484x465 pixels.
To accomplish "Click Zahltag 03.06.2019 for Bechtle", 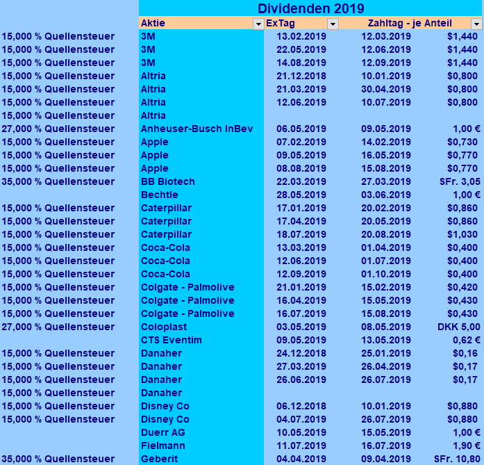I will pos(386,195).
